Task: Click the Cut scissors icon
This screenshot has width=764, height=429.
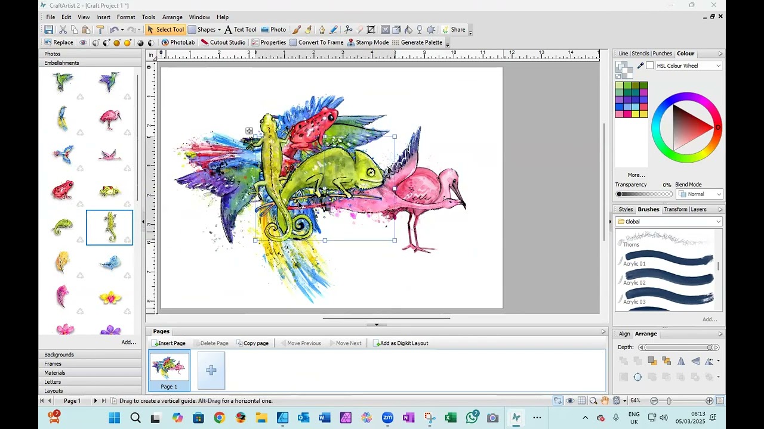Action: pyautogui.click(x=63, y=30)
